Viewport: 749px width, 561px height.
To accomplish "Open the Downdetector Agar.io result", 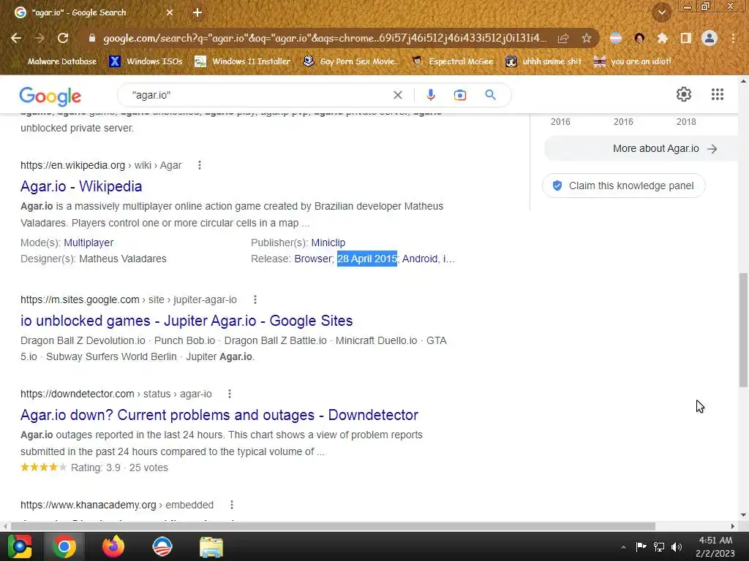I will point(219,415).
